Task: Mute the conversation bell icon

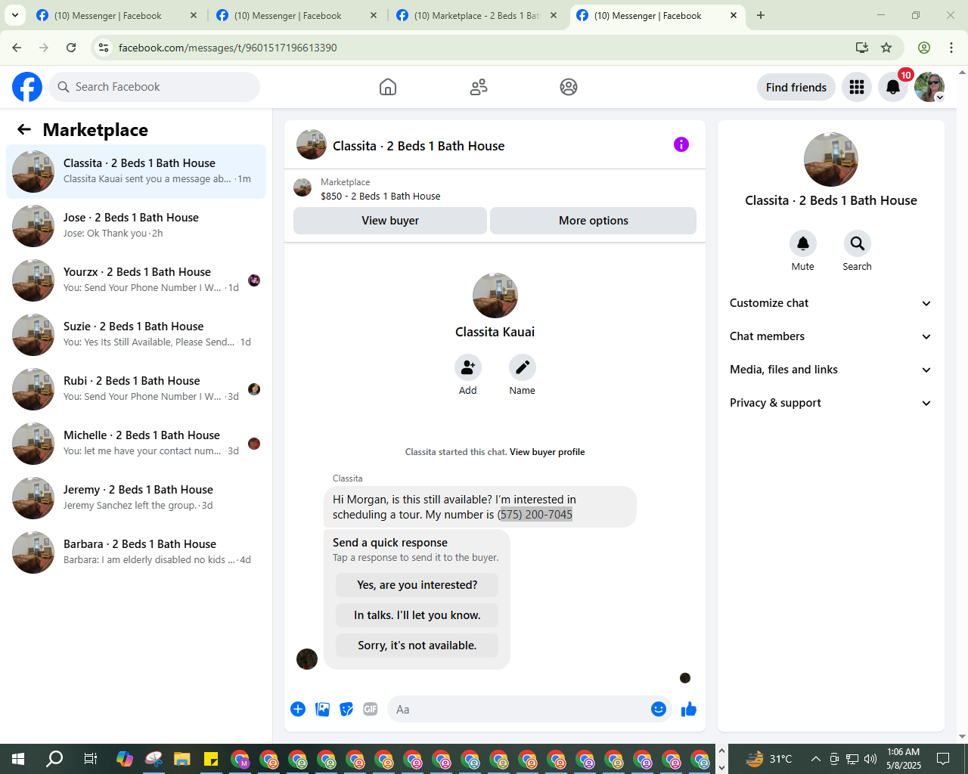Action: [803, 243]
